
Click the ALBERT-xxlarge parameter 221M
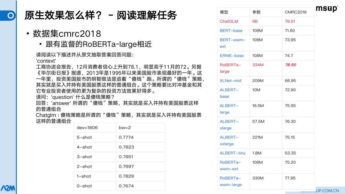tap(257, 137)
